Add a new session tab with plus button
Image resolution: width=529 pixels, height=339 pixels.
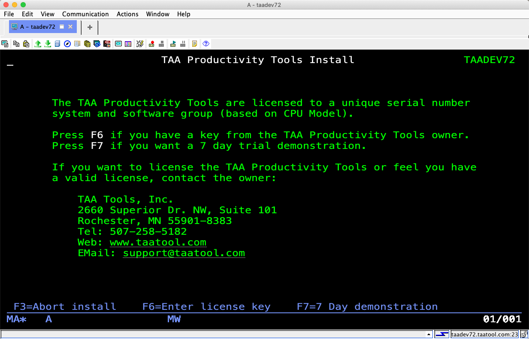pos(90,27)
